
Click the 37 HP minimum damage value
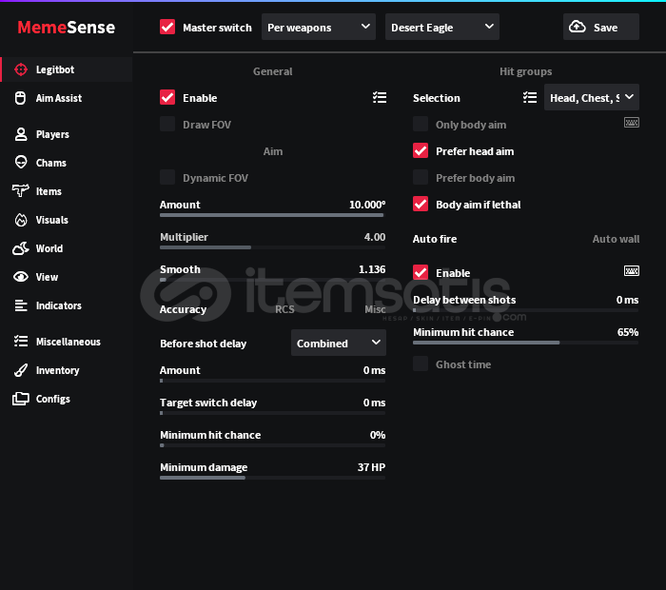click(371, 467)
